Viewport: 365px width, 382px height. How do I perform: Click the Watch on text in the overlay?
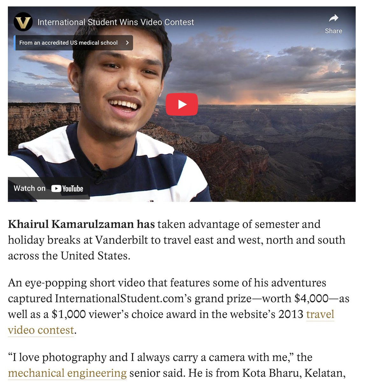(x=30, y=188)
